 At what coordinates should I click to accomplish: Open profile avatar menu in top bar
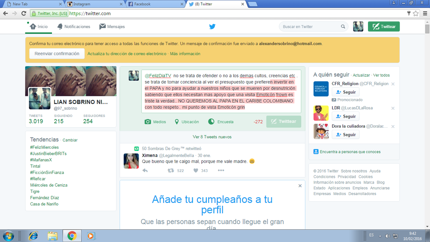(x=358, y=27)
